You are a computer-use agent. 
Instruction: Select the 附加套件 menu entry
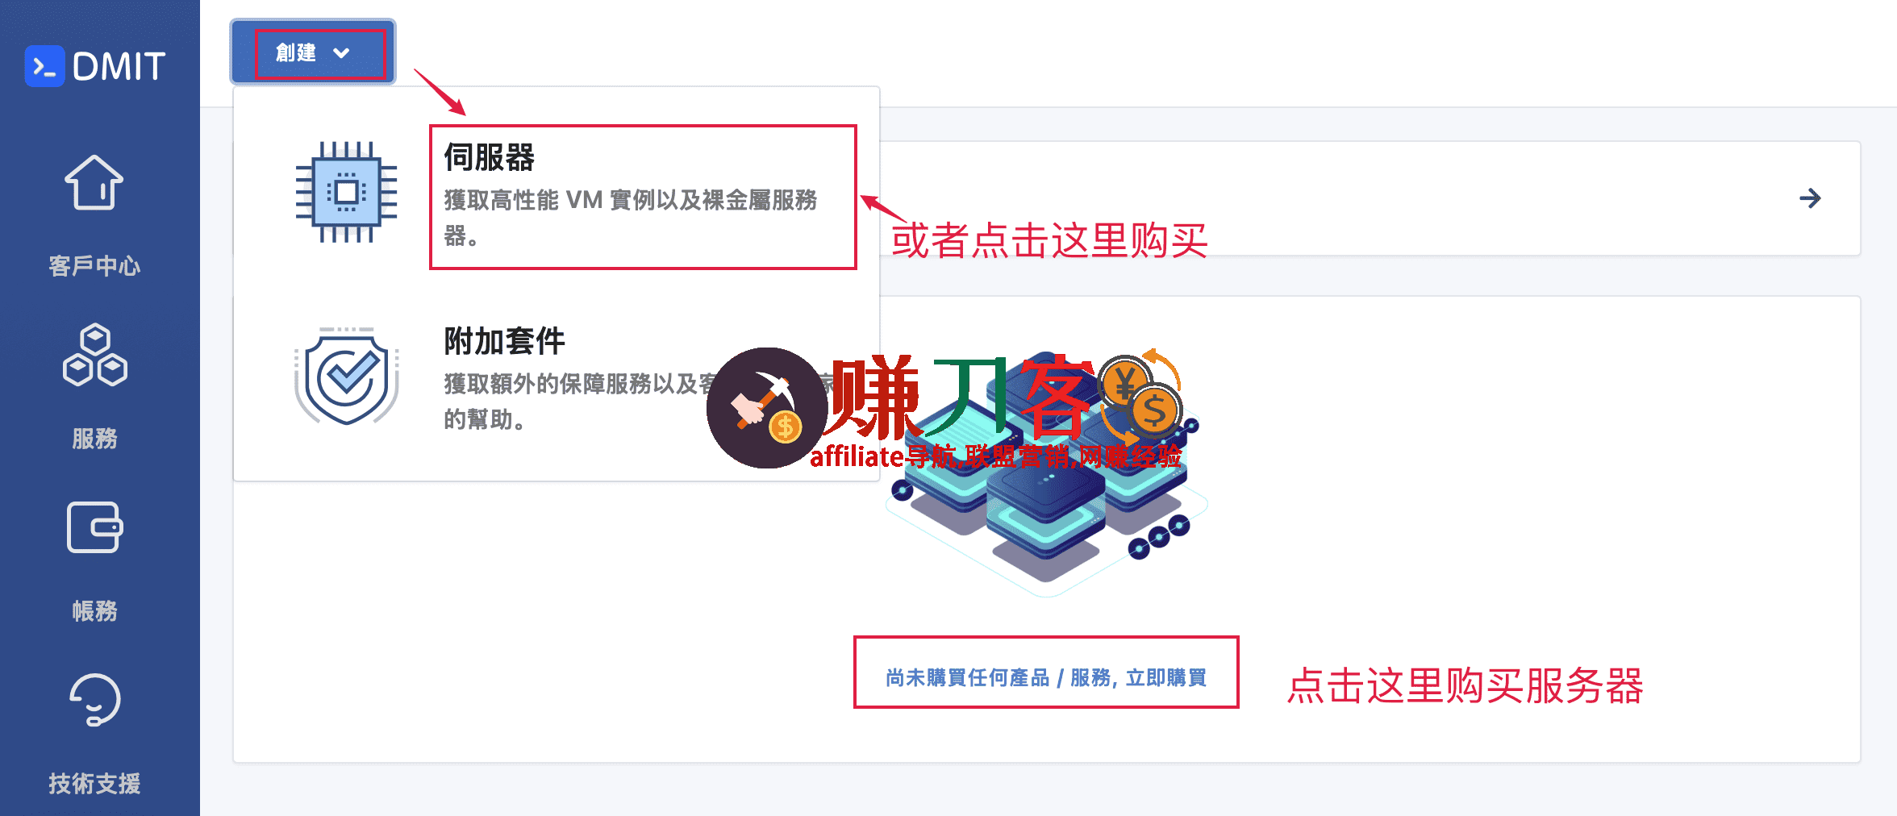[557, 377]
